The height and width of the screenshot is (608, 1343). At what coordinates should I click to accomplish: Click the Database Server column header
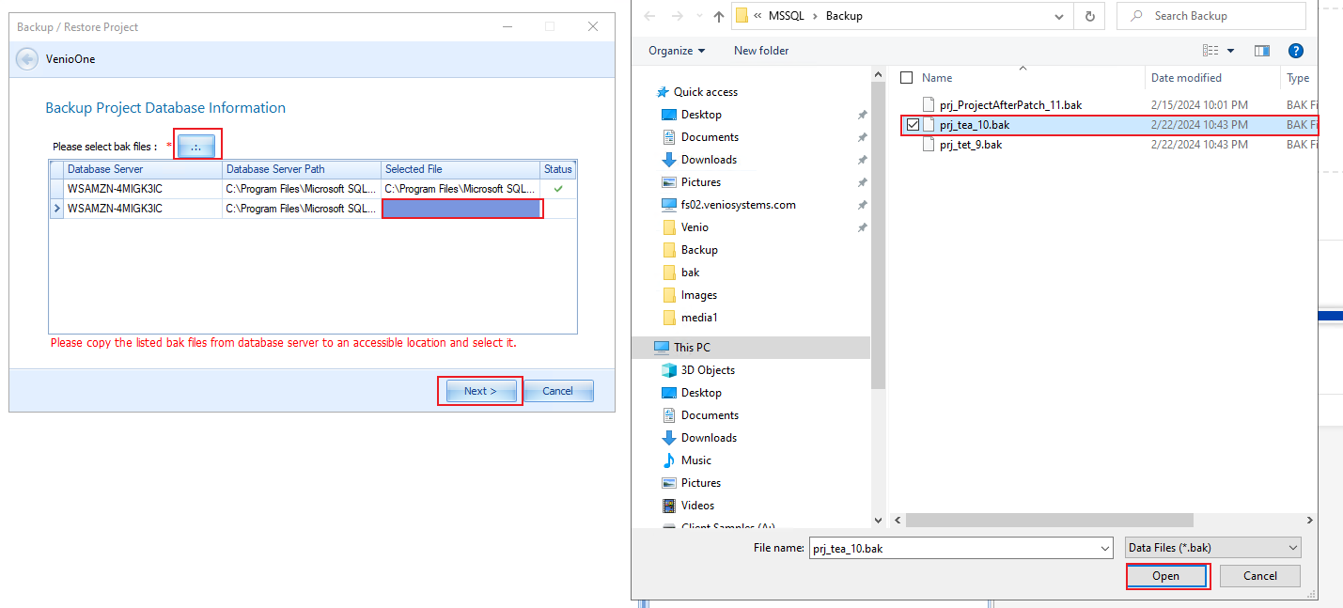point(143,169)
